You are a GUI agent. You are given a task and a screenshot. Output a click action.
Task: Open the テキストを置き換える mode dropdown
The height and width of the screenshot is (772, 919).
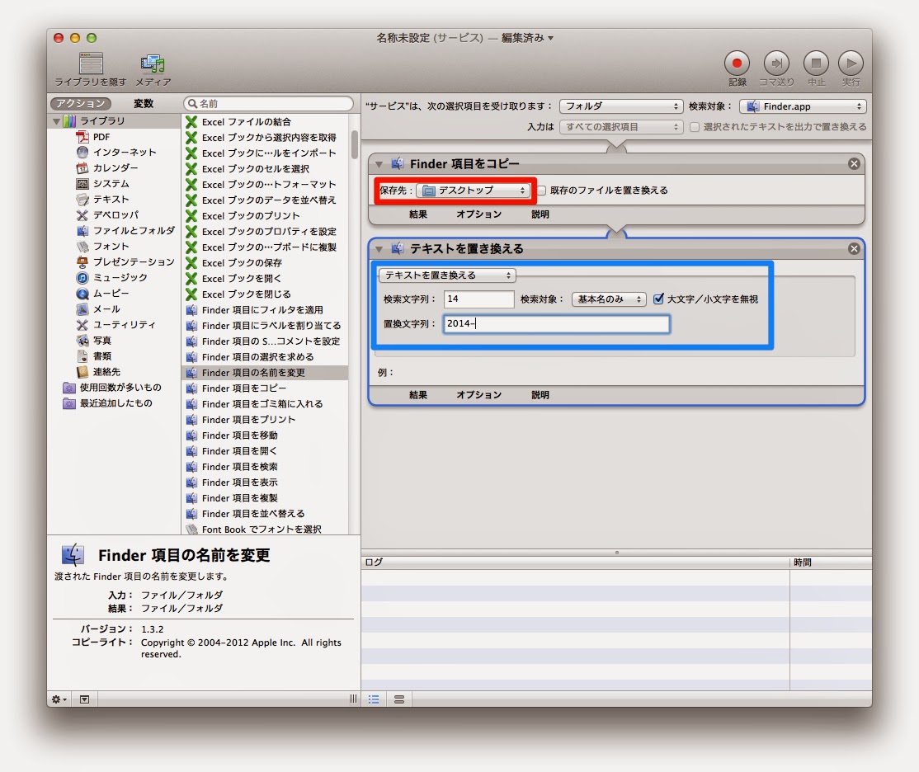coord(447,275)
